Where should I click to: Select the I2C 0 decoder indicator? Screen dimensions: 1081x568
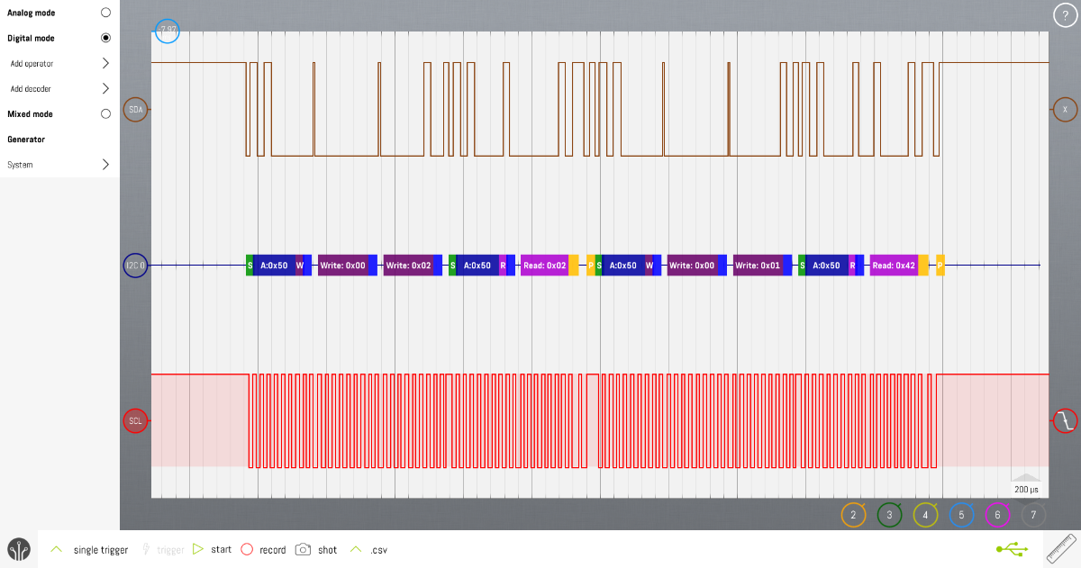click(x=135, y=266)
